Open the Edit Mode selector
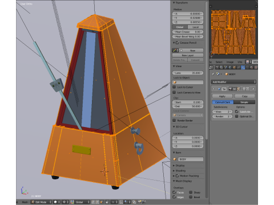The height and width of the screenshot is (205, 274). 41,202
